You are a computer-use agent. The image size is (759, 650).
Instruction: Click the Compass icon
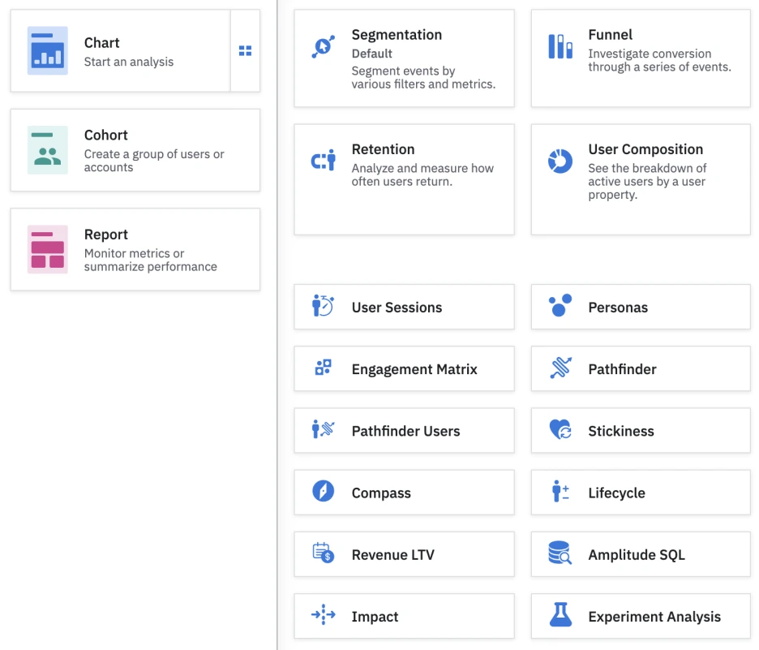323,492
